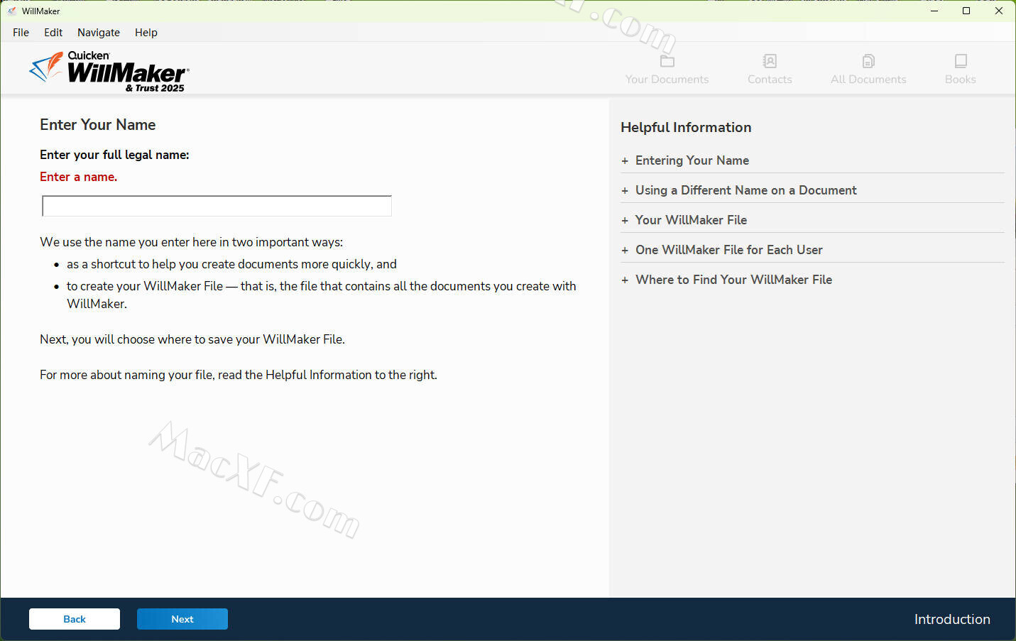Open the File menu
The width and height of the screenshot is (1016, 641).
tap(21, 33)
